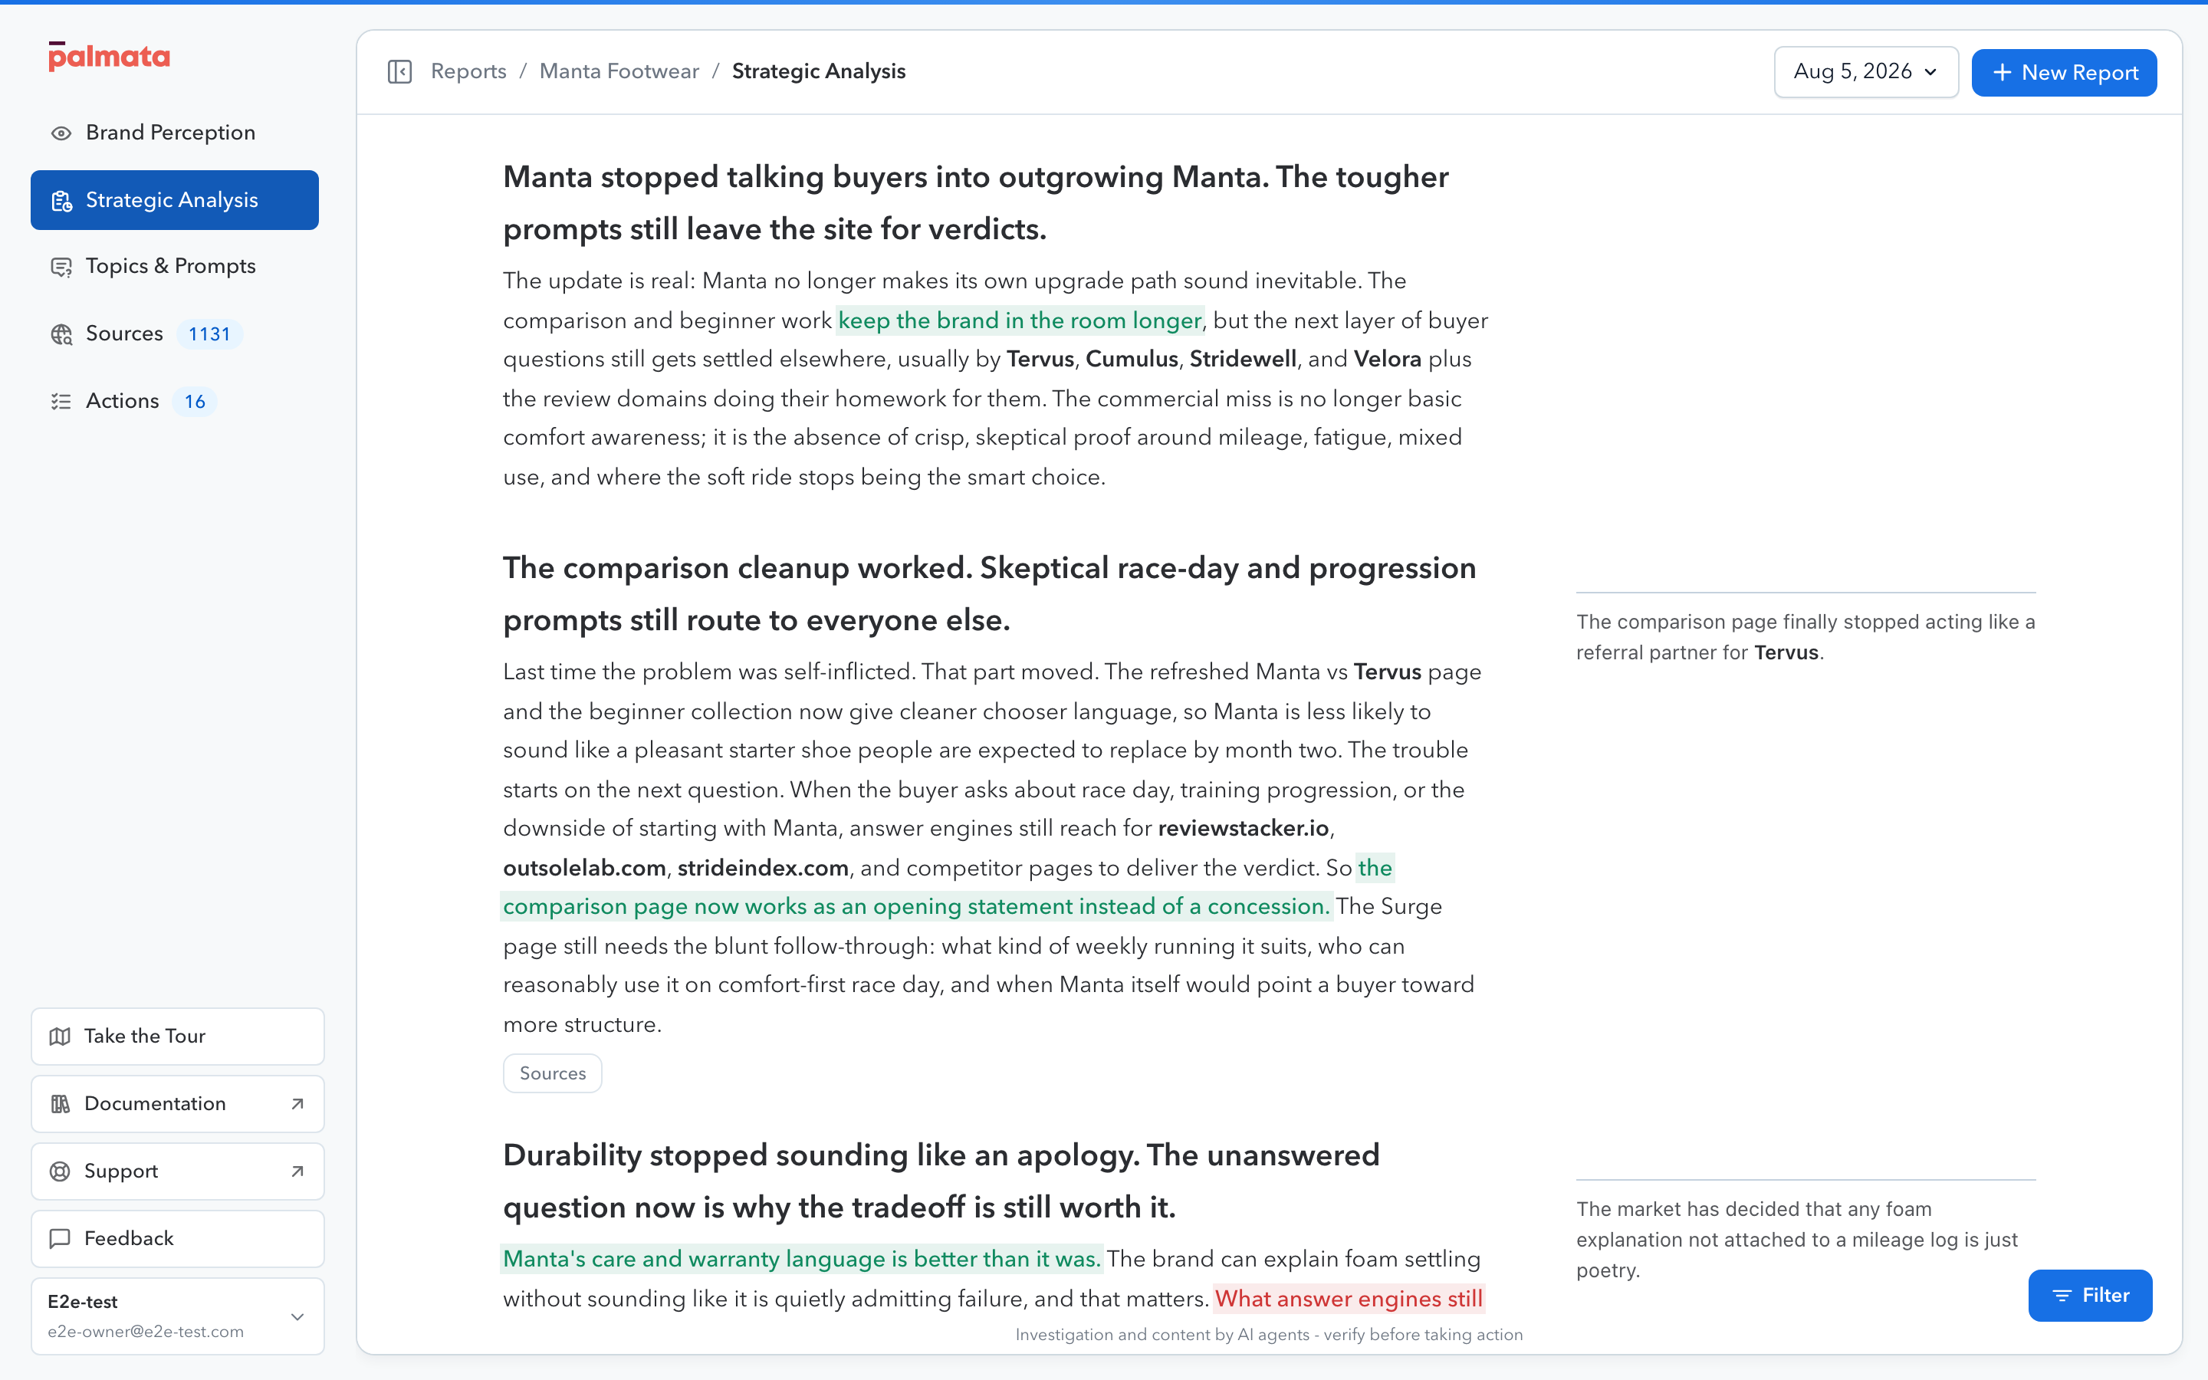Screen dimensions: 2208x1380
Task: Click Documentation external link arrow
Action: click(x=297, y=1103)
